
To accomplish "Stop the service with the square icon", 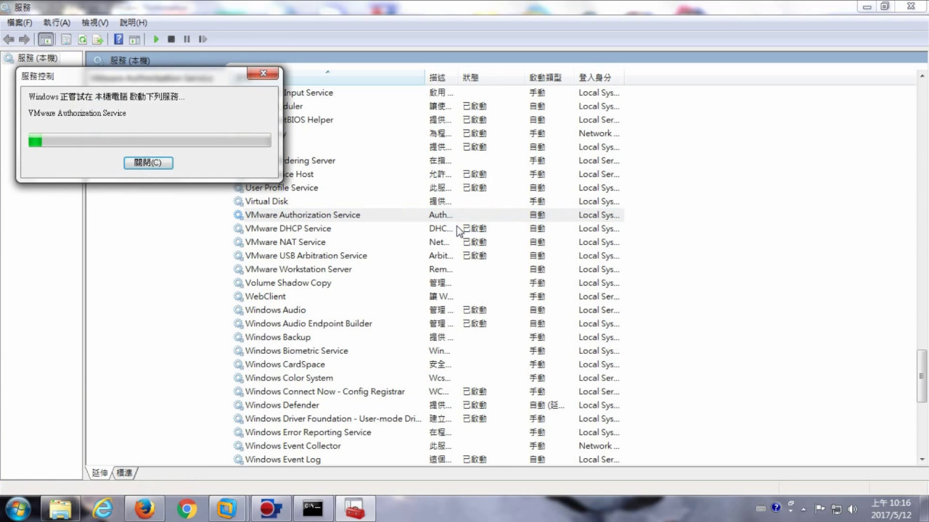I will point(171,39).
